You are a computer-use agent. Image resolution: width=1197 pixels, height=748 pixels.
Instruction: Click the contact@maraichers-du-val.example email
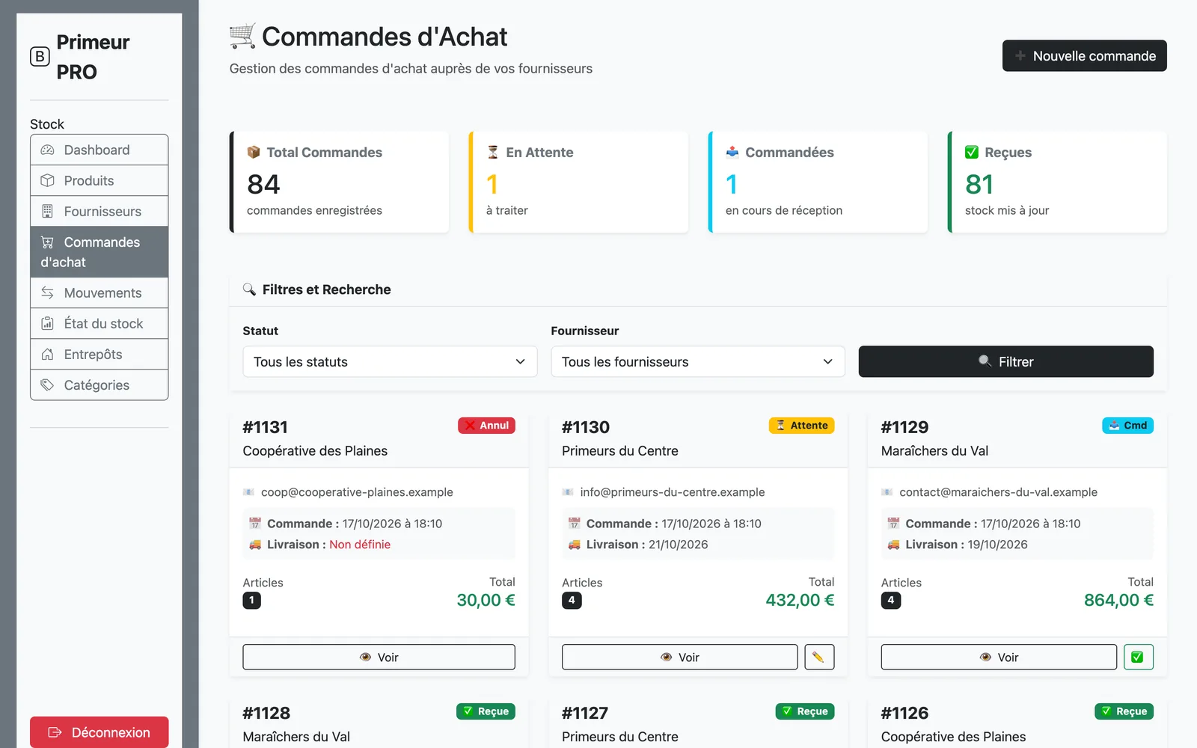(998, 492)
